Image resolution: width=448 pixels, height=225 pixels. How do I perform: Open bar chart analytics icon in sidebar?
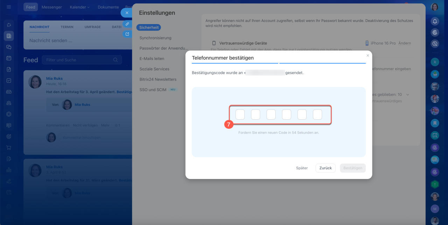[x=9, y=170]
